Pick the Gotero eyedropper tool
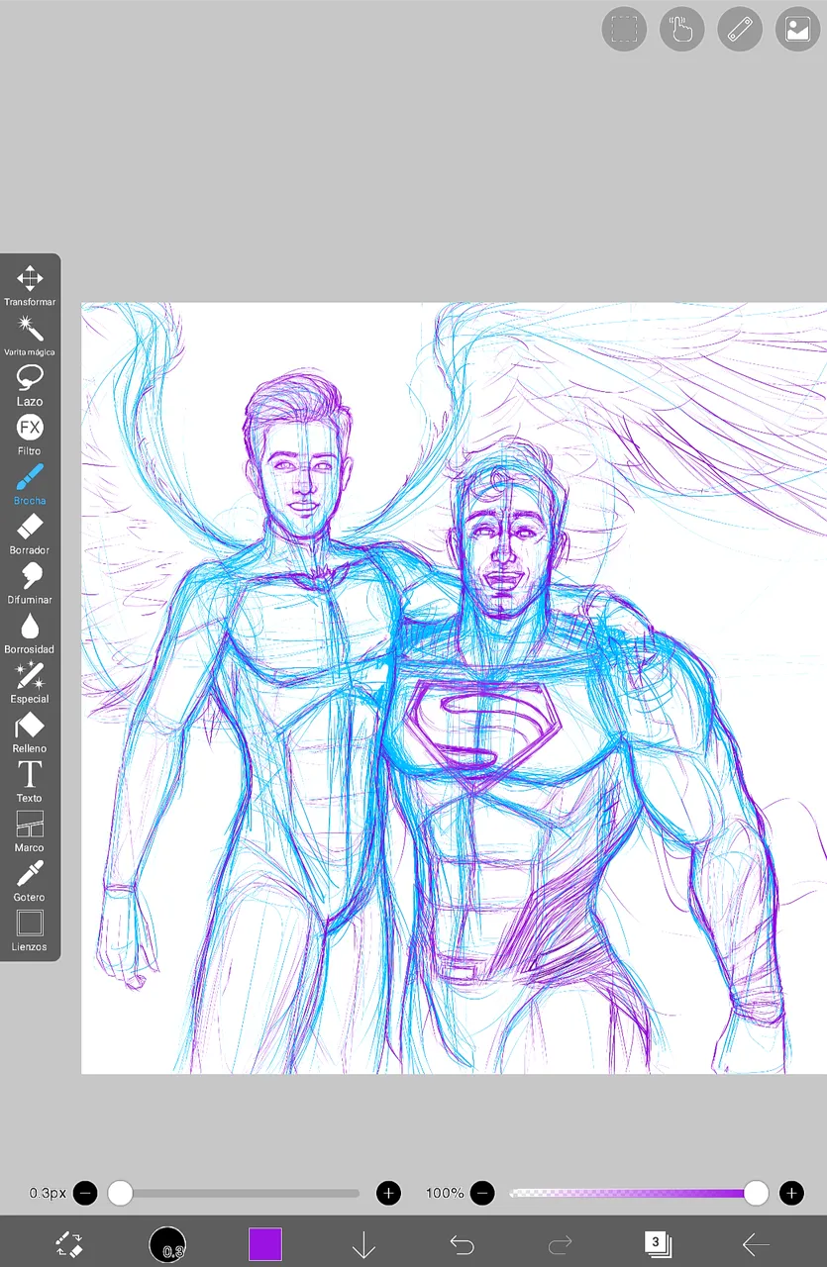 click(x=30, y=879)
